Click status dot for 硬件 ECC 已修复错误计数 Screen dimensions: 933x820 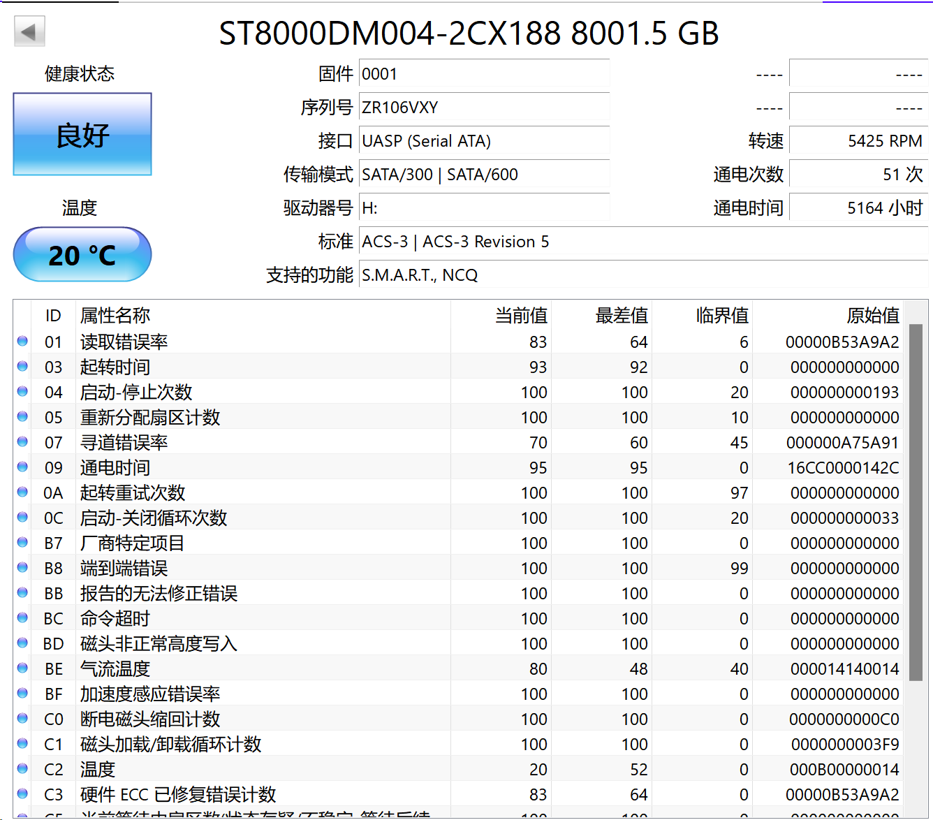click(x=22, y=794)
